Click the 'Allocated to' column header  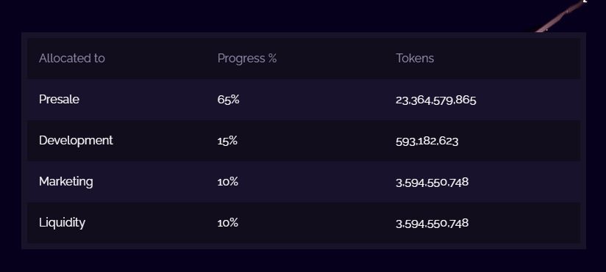(72, 58)
